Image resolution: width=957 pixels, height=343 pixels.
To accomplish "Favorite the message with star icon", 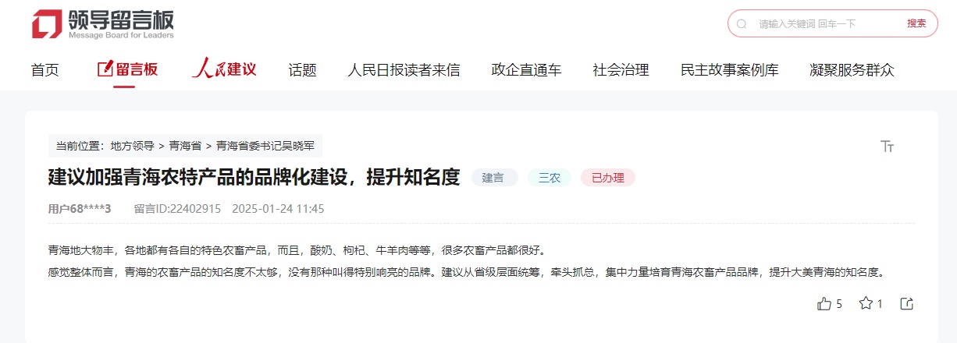I will tap(866, 303).
